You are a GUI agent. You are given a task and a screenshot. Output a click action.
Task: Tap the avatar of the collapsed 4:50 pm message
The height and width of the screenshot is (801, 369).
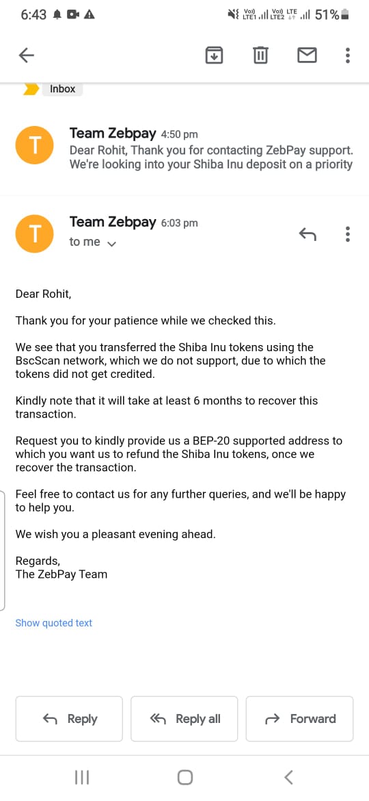pos(35,146)
